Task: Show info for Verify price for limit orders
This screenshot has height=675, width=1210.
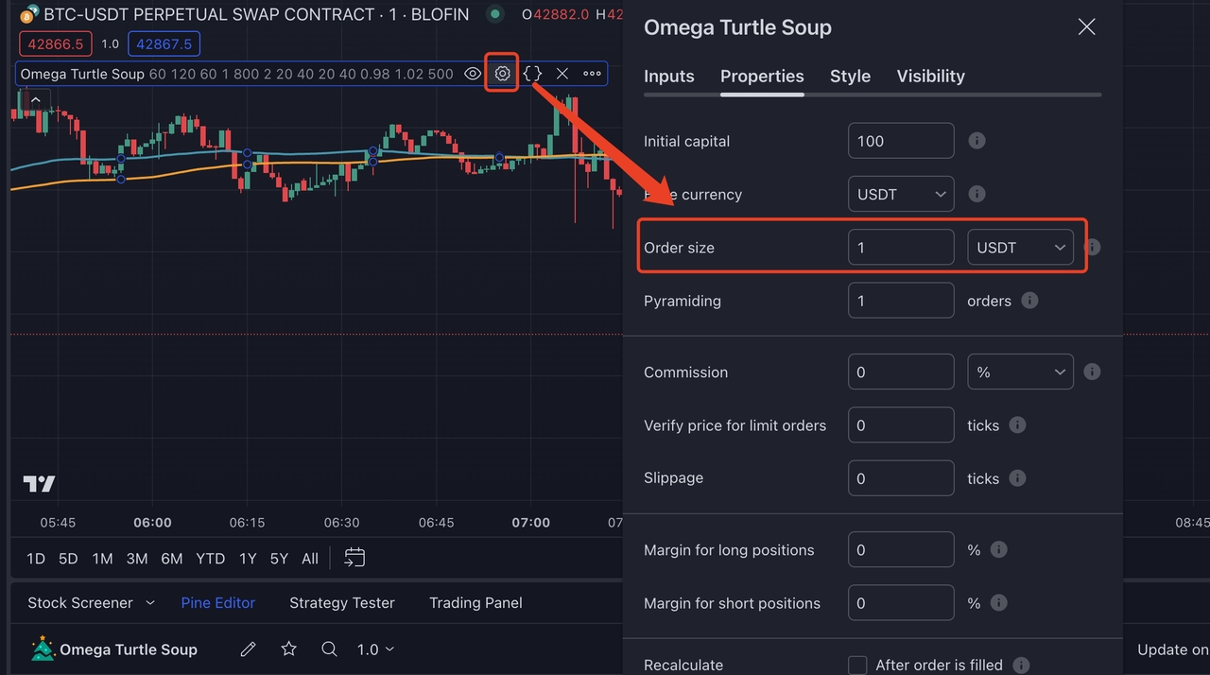Action: (1017, 425)
